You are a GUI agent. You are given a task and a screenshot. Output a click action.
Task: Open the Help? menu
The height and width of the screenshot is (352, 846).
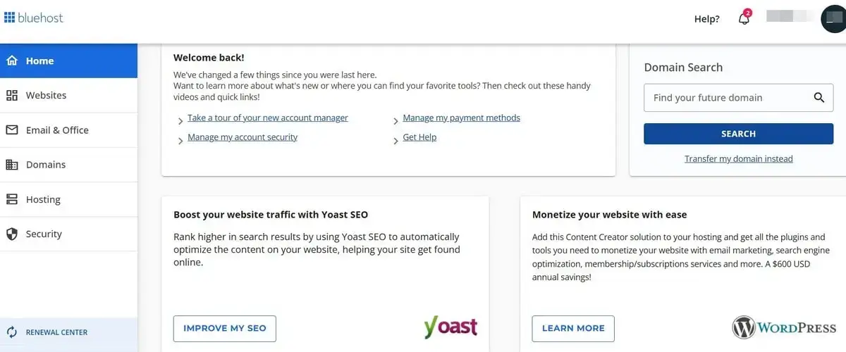[707, 19]
